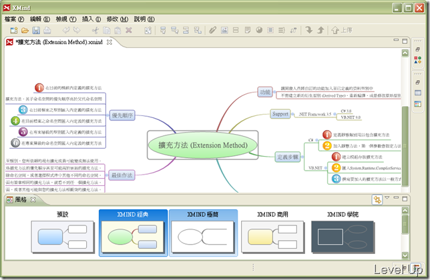The width and height of the screenshot is (430, 280).
Task: Maximize the mind map editor area
Action: pyautogui.click(x=405, y=41)
